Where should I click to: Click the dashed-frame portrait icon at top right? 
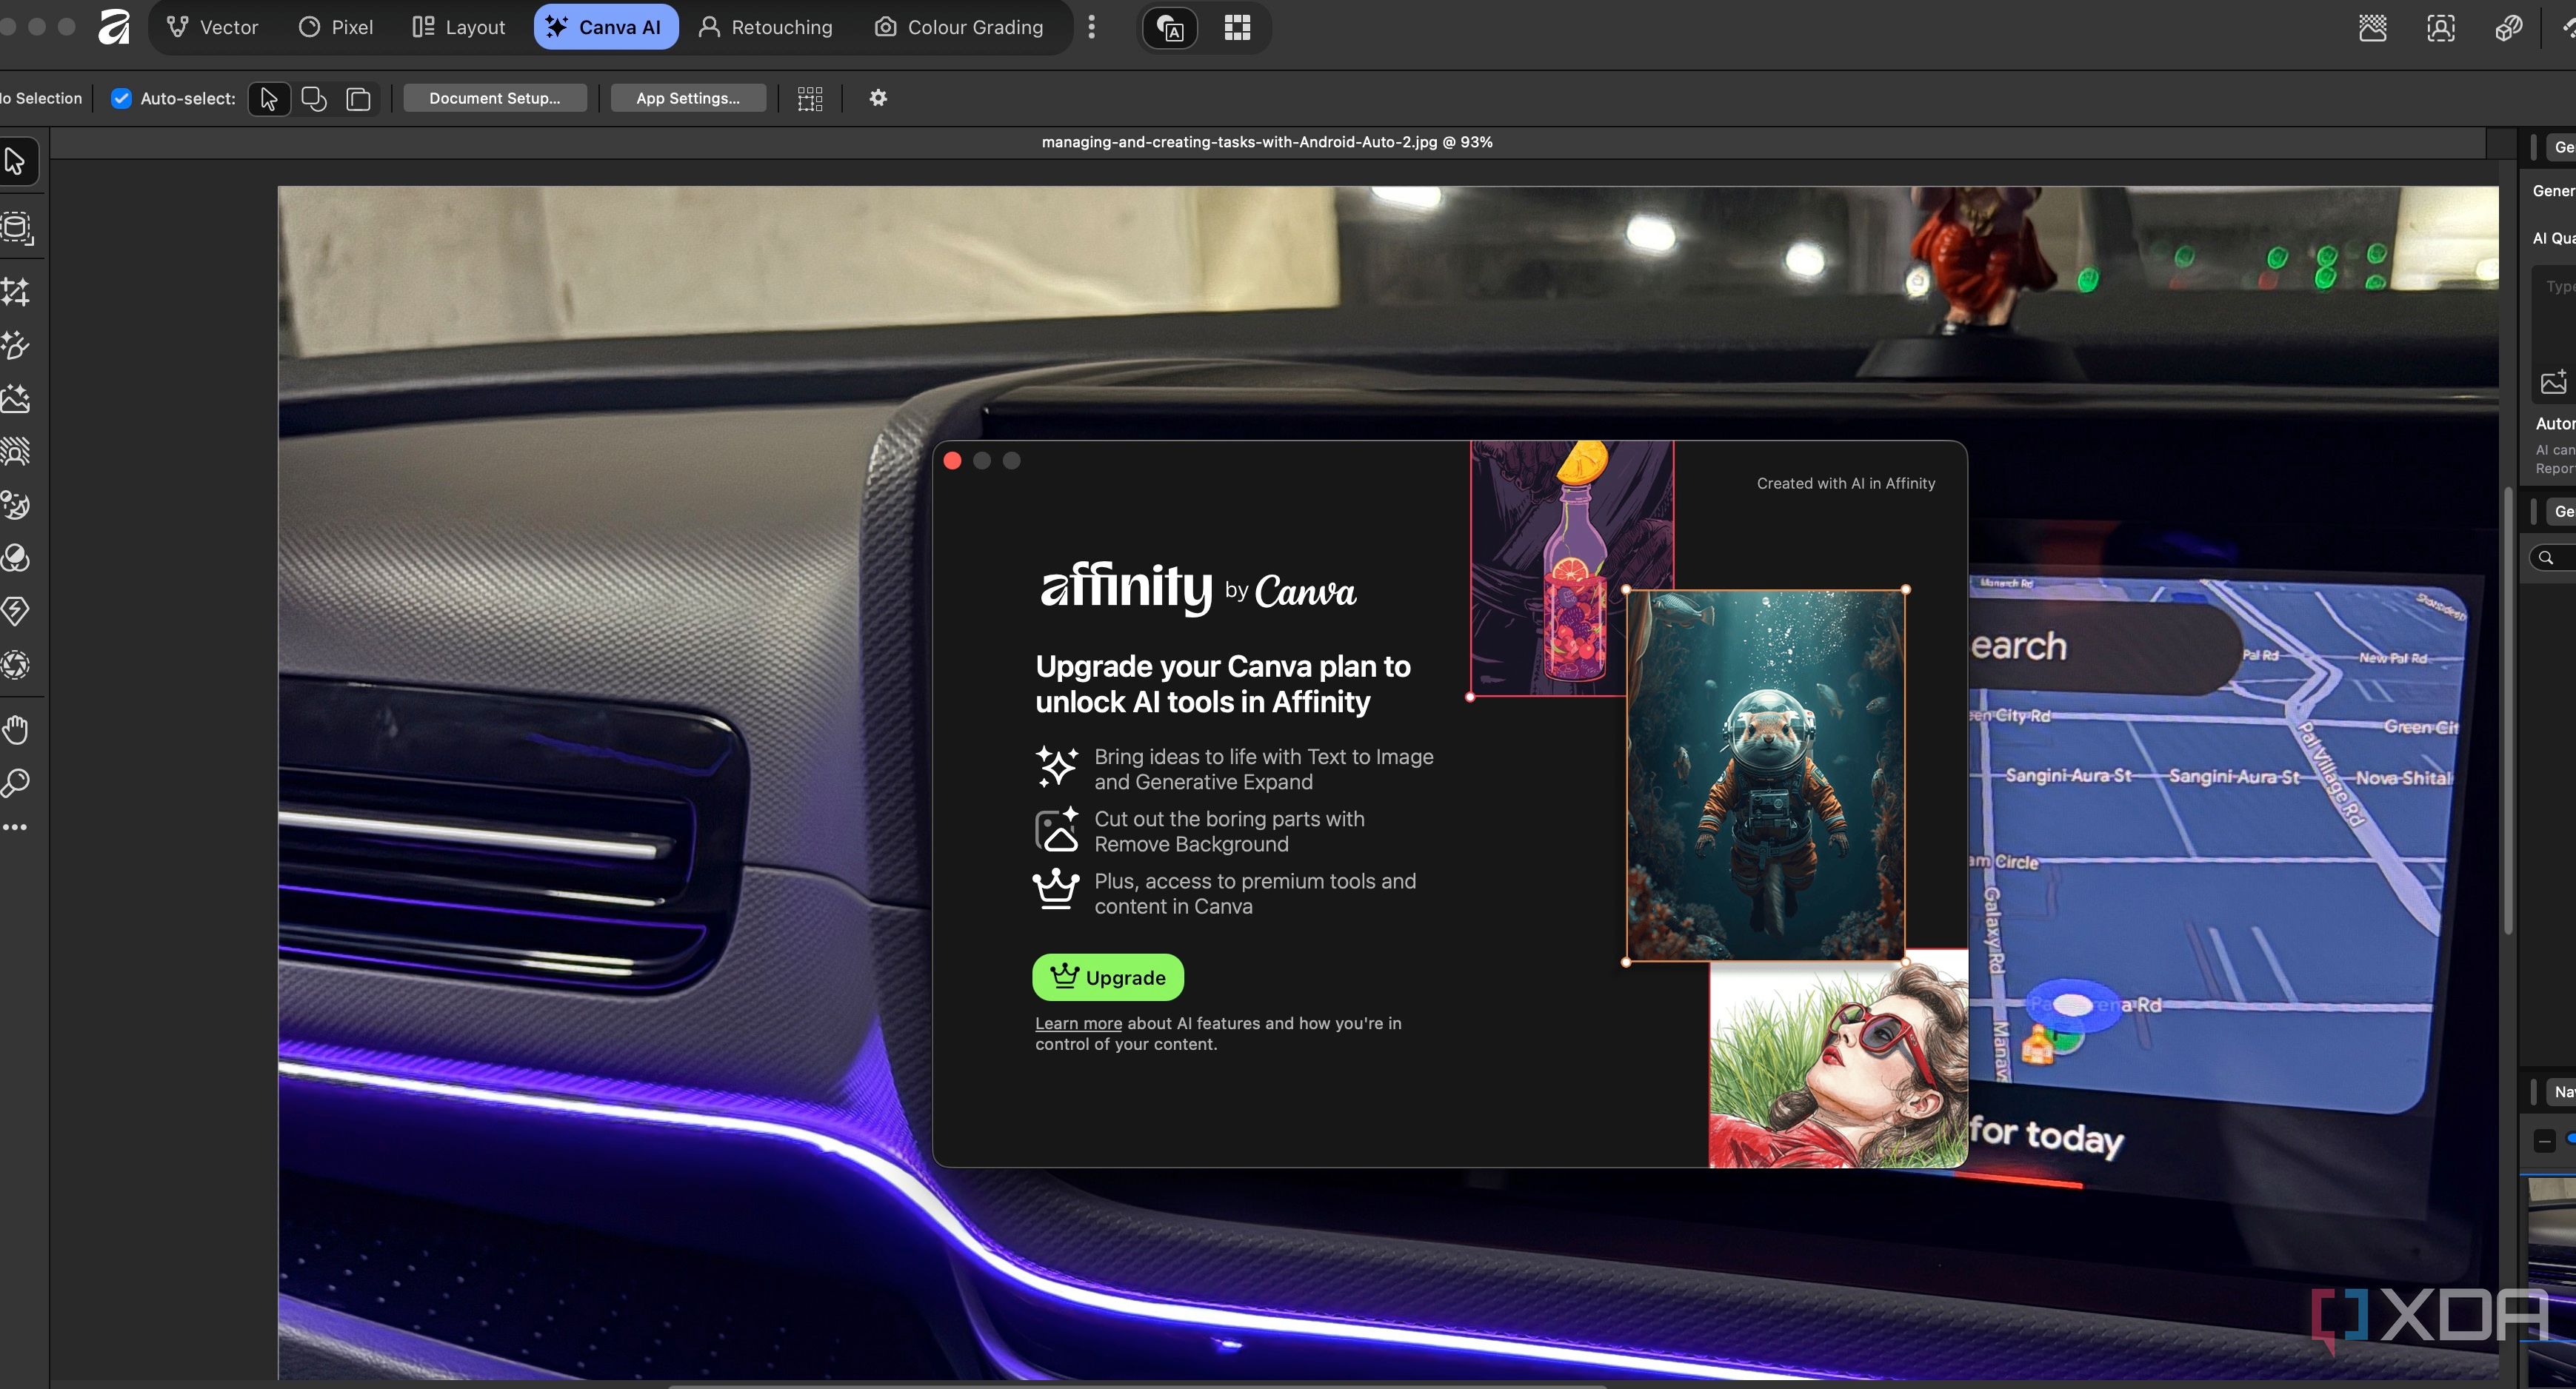click(2440, 28)
